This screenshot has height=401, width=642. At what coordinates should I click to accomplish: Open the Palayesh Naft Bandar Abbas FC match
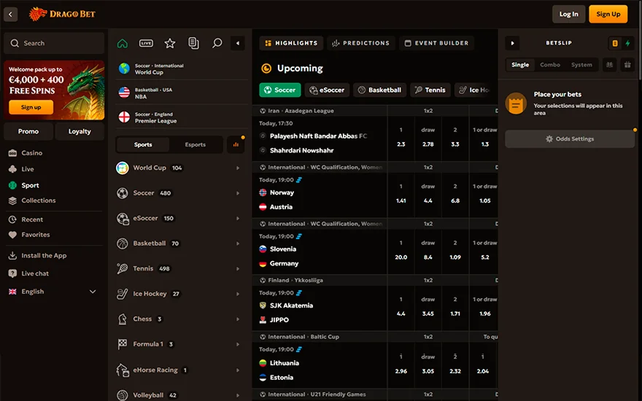pos(320,136)
